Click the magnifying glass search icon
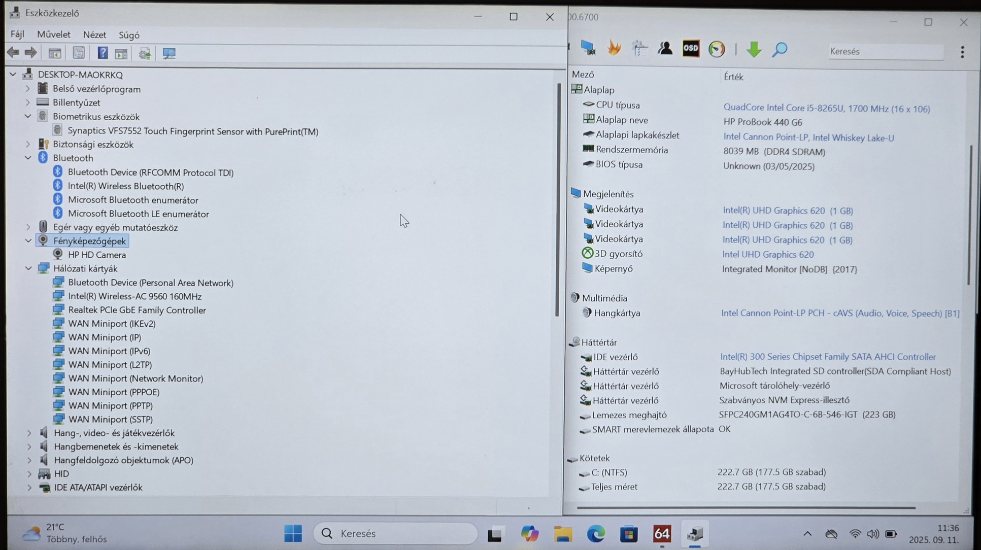Viewport: 981px width, 550px height. [780, 50]
